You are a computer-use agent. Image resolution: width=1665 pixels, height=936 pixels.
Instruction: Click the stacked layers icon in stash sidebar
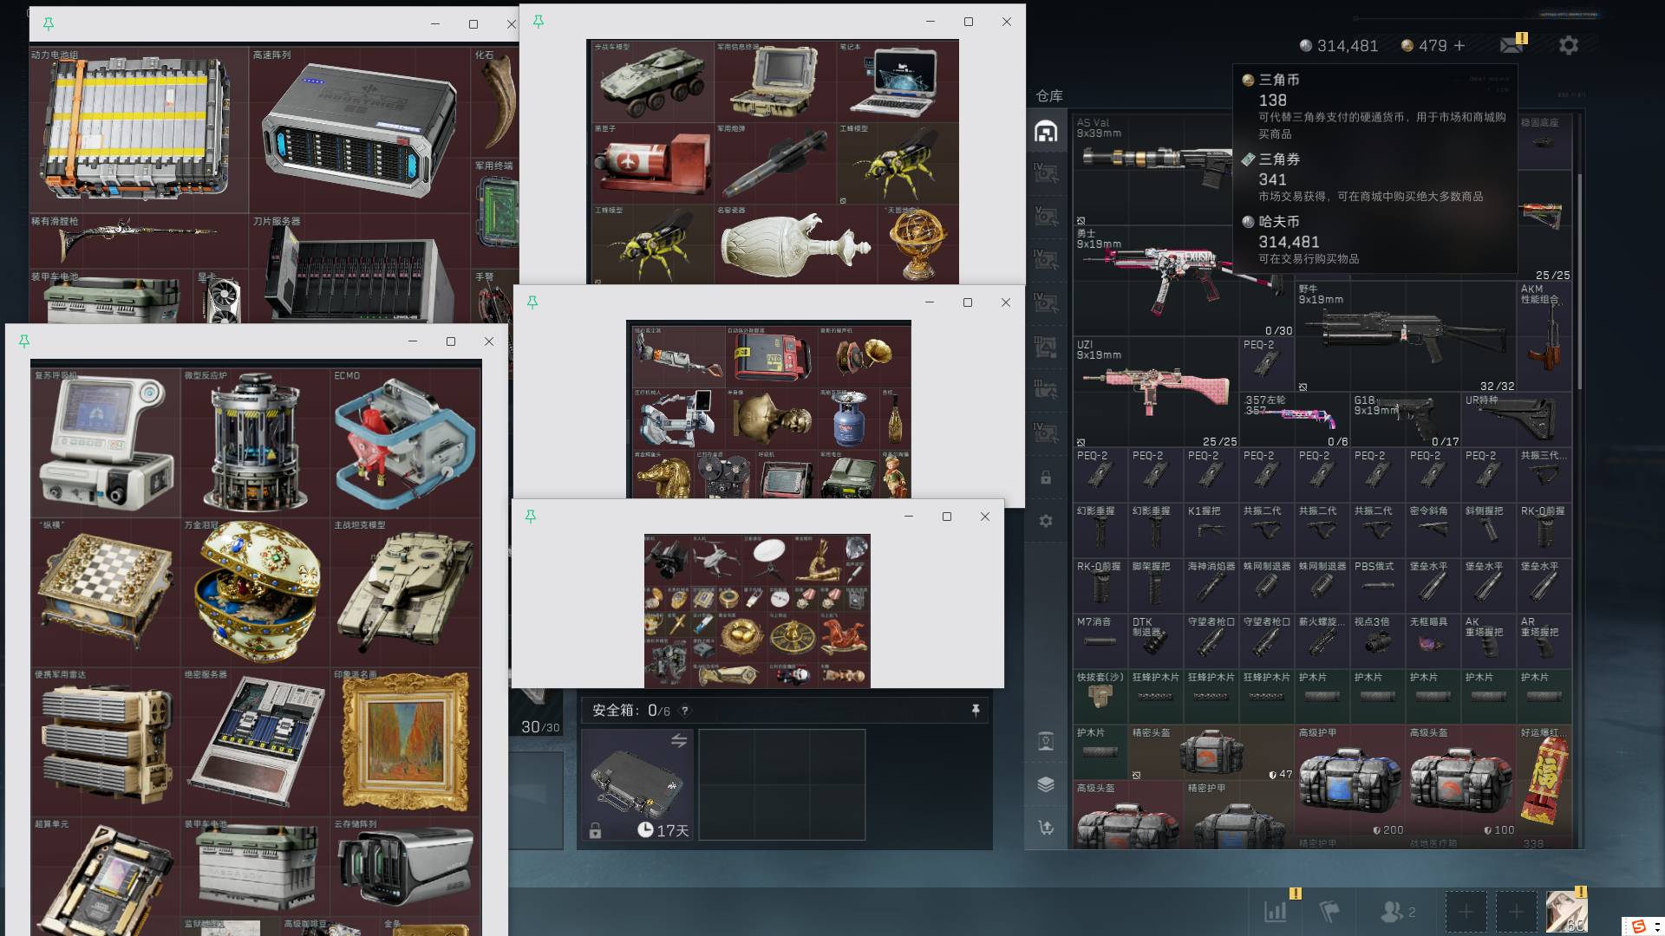click(1046, 784)
